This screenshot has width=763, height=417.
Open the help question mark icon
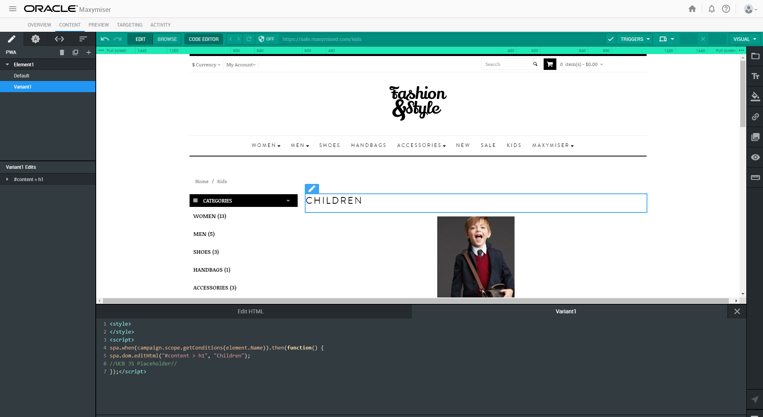[x=726, y=9]
